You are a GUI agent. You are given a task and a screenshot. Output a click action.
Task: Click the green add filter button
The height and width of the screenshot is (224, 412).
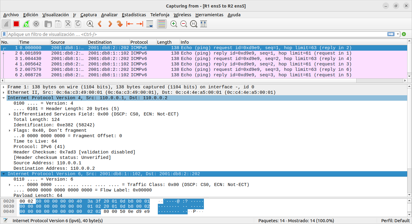[x=404, y=34]
